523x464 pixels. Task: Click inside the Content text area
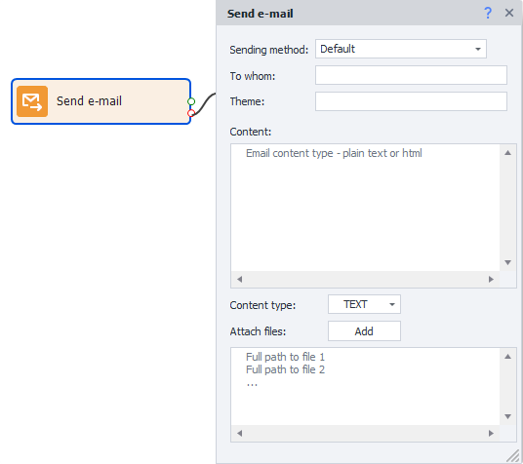pyautogui.click(x=365, y=208)
